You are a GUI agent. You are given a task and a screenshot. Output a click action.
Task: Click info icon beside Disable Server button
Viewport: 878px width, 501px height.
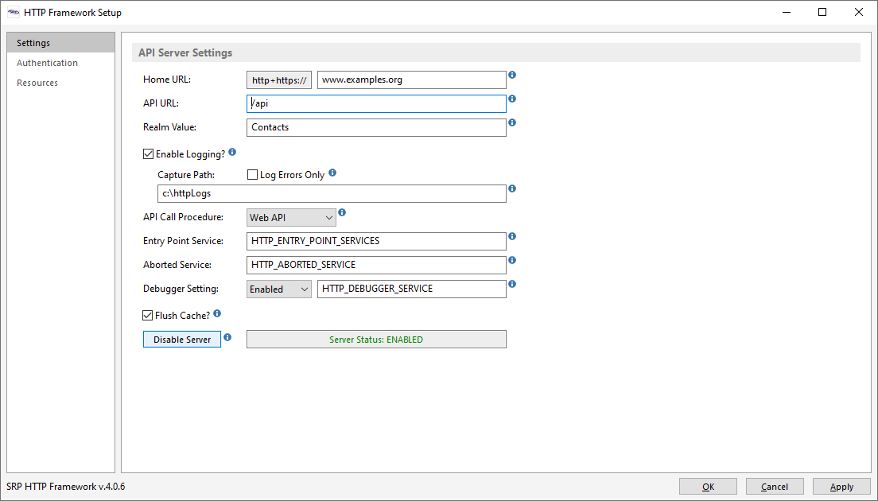click(x=227, y=337)
